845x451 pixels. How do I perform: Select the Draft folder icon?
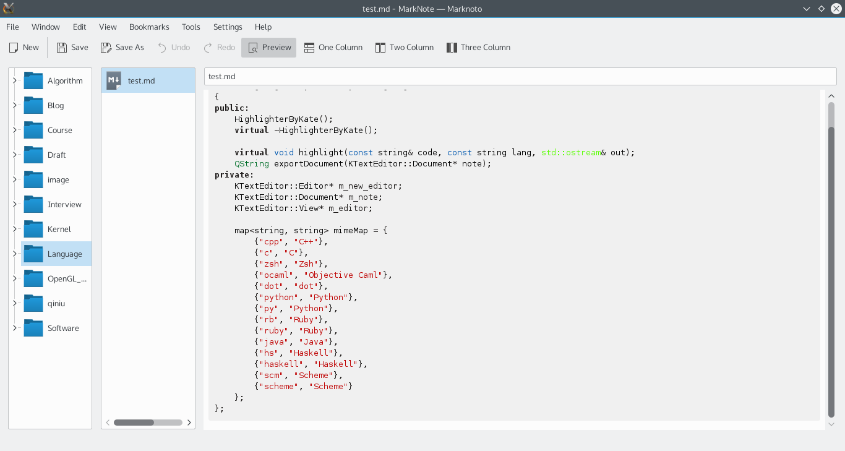pyautogui.click(x=33, y=155)
